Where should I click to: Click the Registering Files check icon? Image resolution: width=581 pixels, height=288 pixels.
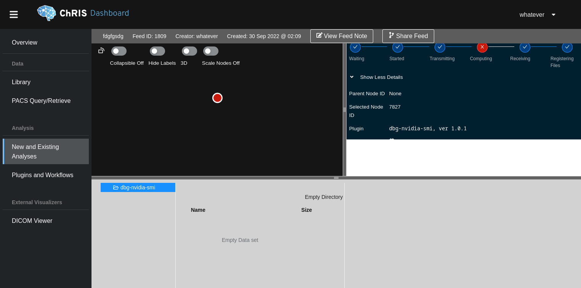pos(567,47)
